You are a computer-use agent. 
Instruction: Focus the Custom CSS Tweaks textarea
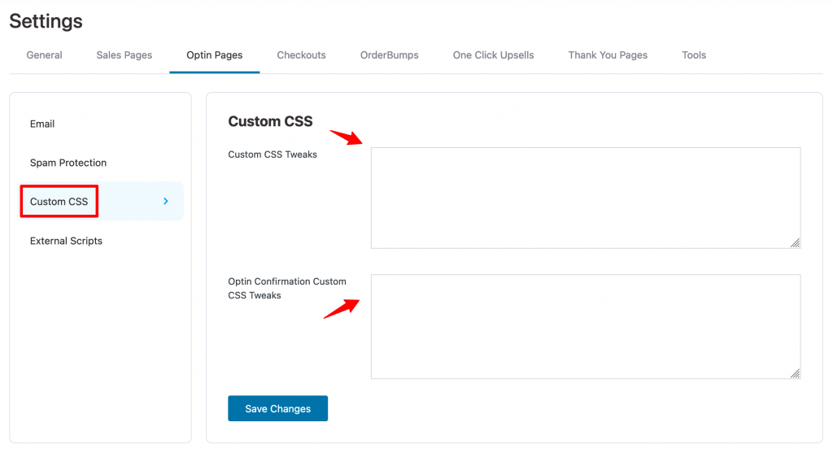pos(586,198)
